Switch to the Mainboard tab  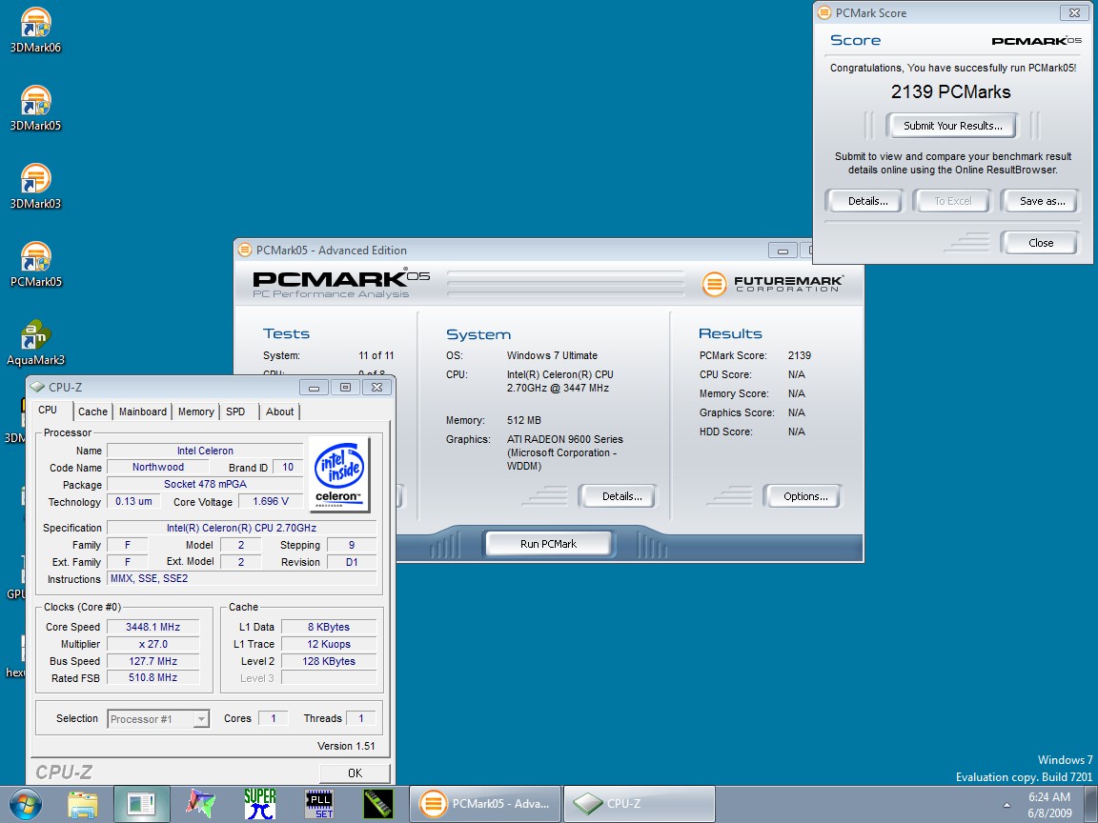[x=143, y=411]
